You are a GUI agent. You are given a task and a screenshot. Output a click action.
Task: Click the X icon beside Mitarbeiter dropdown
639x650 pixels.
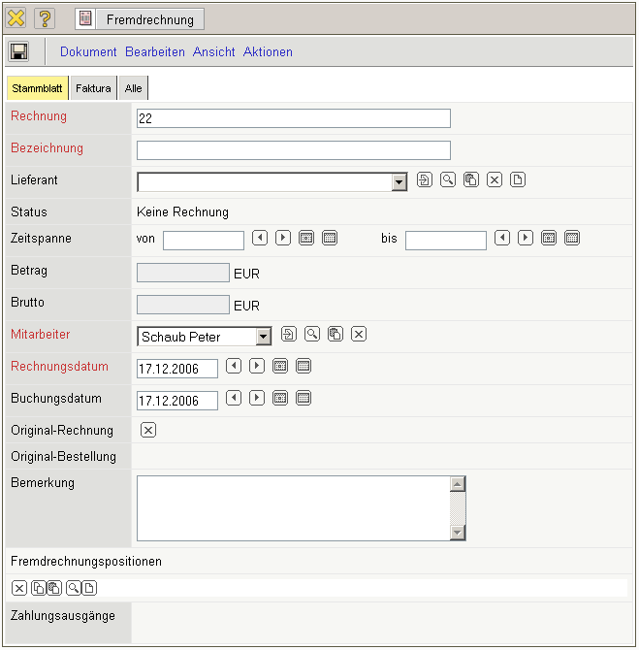click(x=359, y=334)
